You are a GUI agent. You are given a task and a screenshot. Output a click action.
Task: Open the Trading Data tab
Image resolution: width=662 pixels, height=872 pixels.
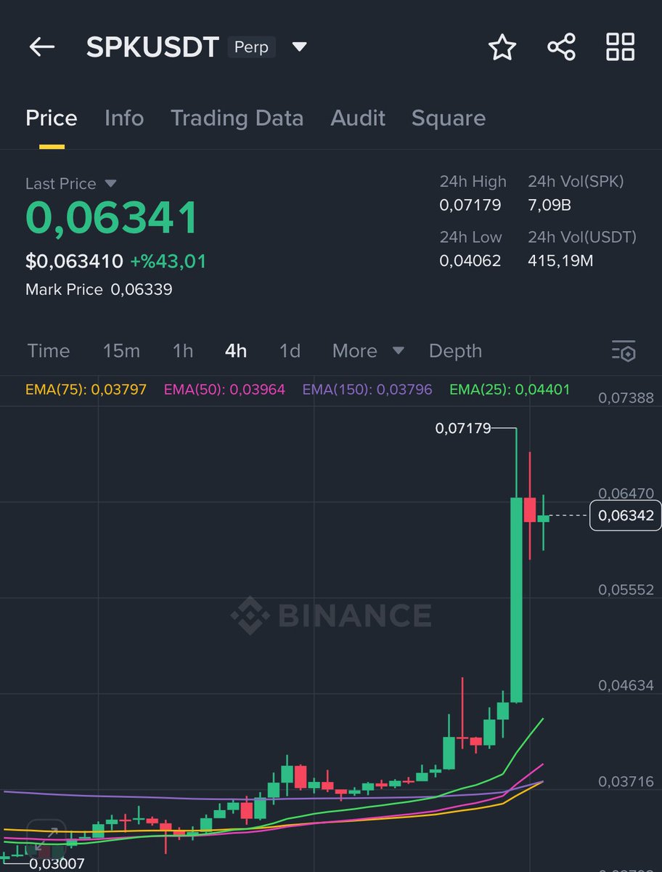click(237, 118)
